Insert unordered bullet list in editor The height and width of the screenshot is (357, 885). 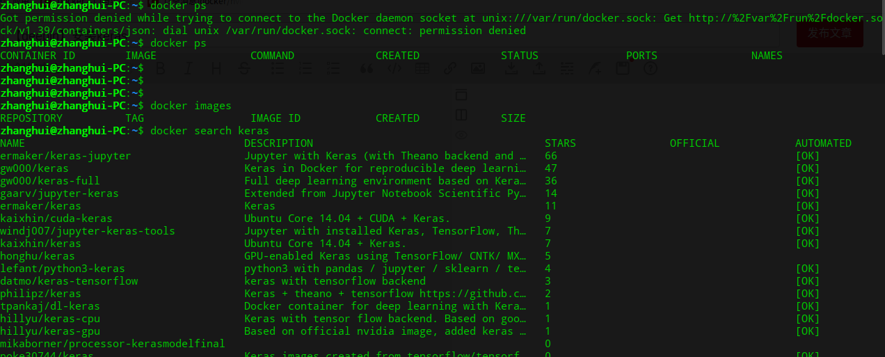(277, 68)
